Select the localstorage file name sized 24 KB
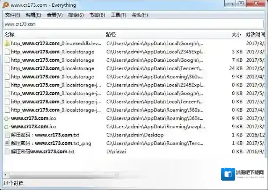Viewport: 268px width, 190px height. pyautogui.click(x=53, y=68)
